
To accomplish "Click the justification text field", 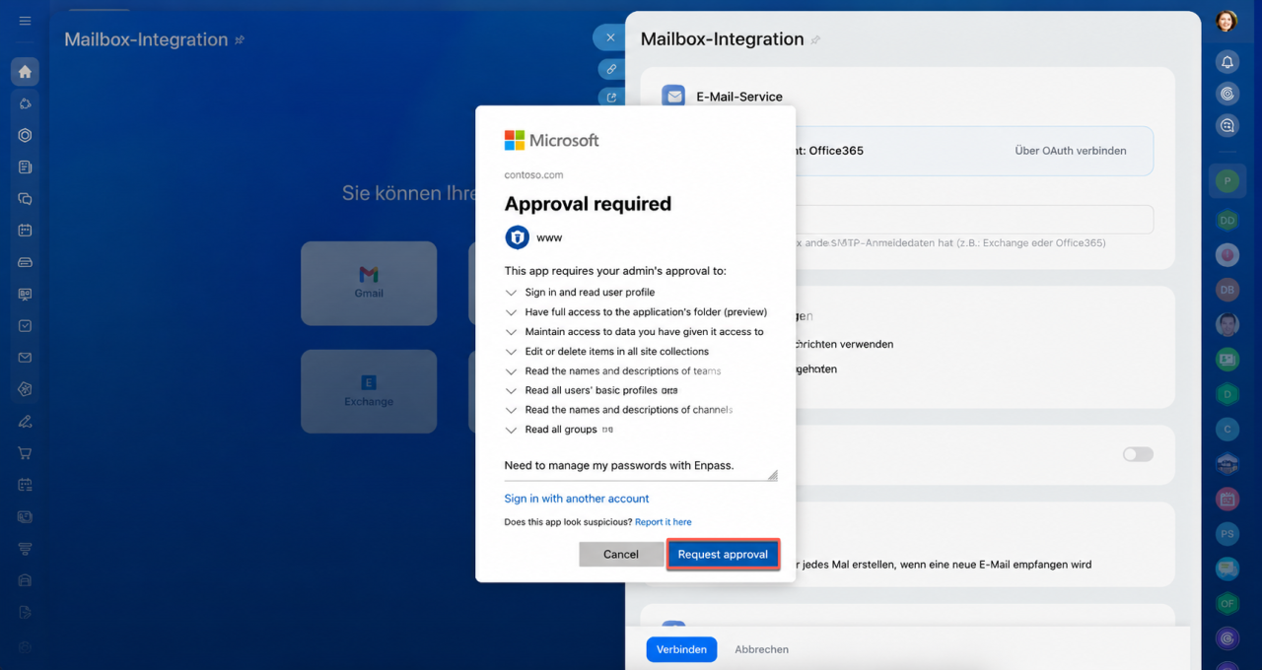I will coord(640,466).
